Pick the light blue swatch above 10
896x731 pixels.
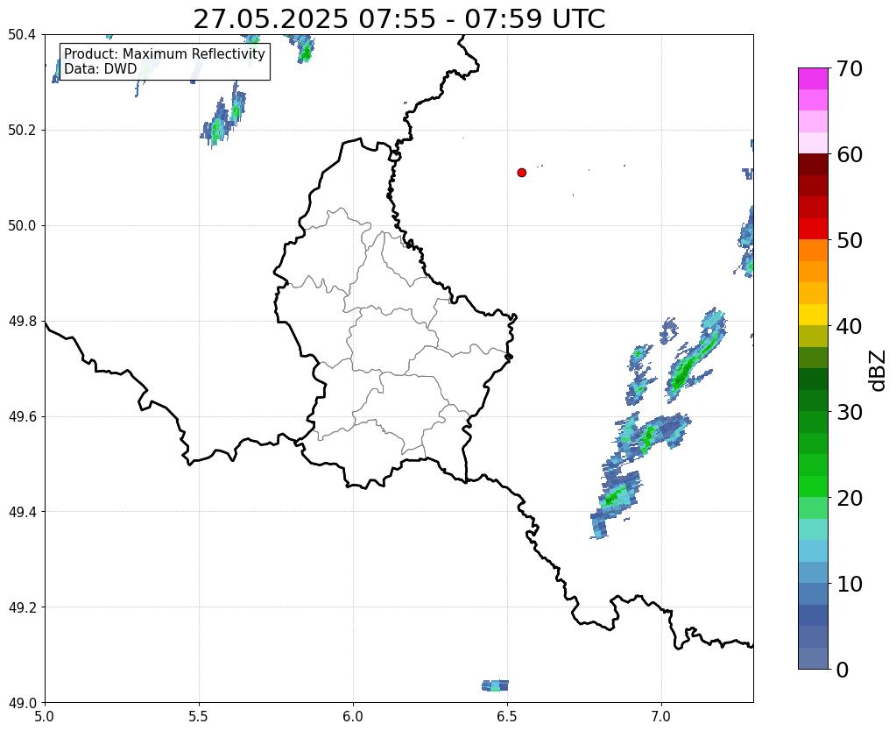pos(813,572)
